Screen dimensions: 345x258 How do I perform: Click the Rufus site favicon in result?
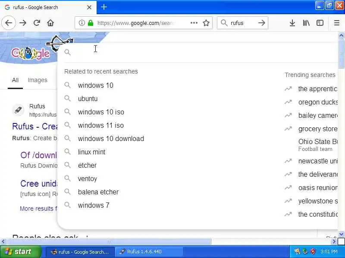pos(18,110)
